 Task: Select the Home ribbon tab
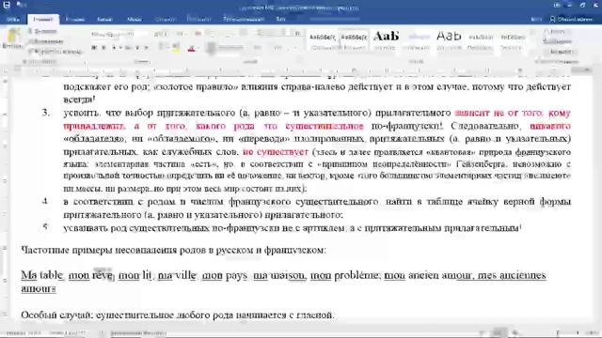(x=43, y=19)
